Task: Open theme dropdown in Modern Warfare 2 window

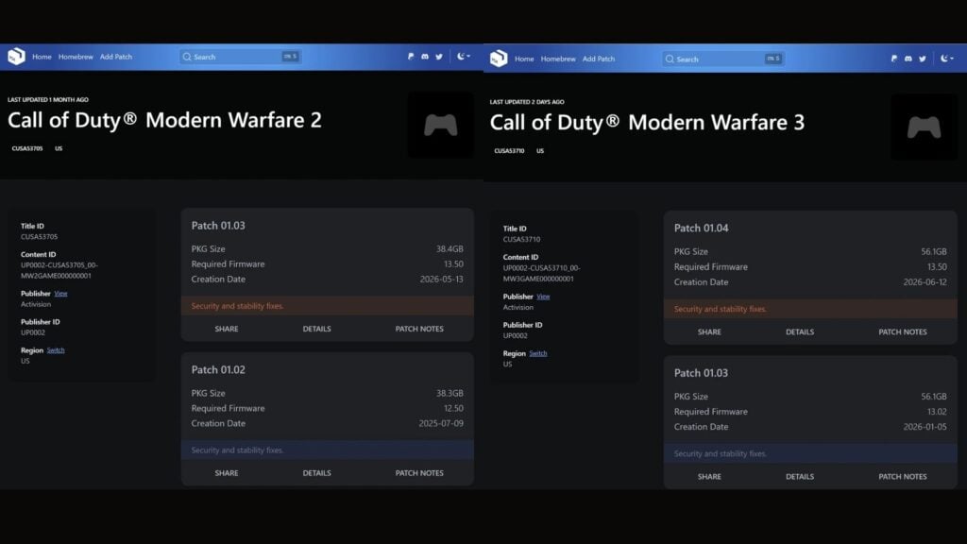Action: click(464, 56)
